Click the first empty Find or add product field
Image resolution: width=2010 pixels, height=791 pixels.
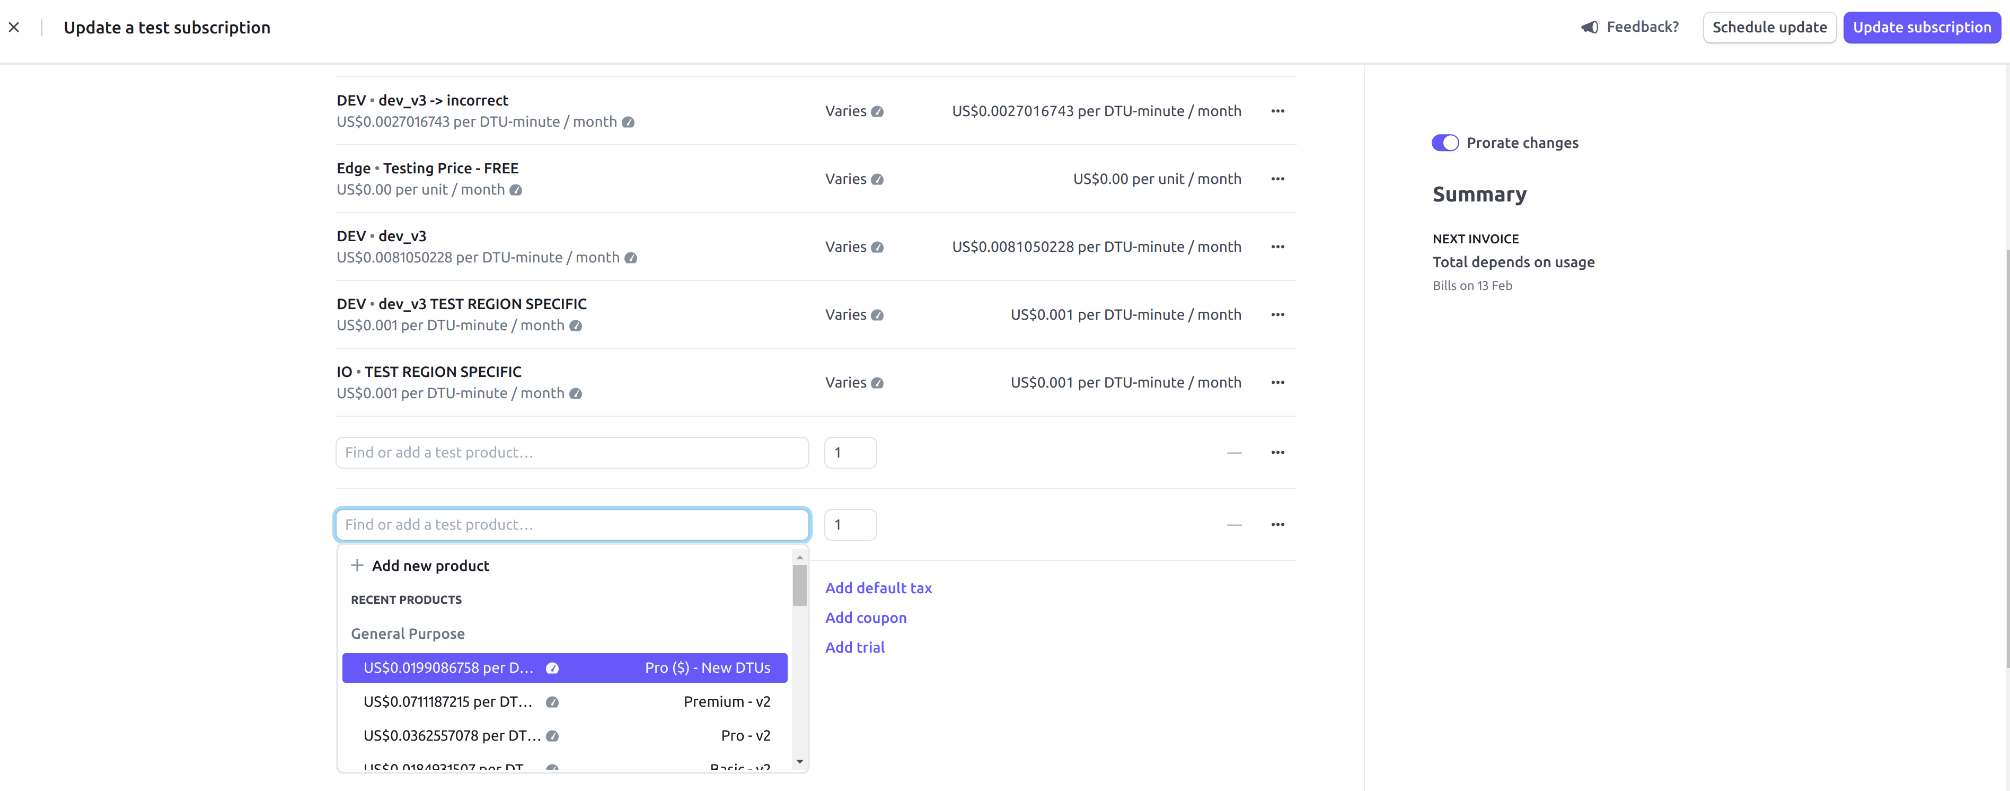pos(571,452)
